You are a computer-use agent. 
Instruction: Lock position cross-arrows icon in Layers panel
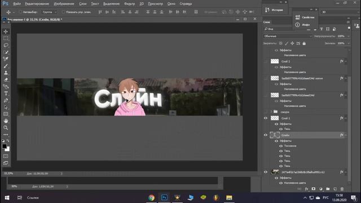[x=292, y=43]
